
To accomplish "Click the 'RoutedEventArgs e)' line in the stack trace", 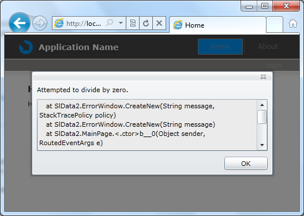I will coord(71,143).
